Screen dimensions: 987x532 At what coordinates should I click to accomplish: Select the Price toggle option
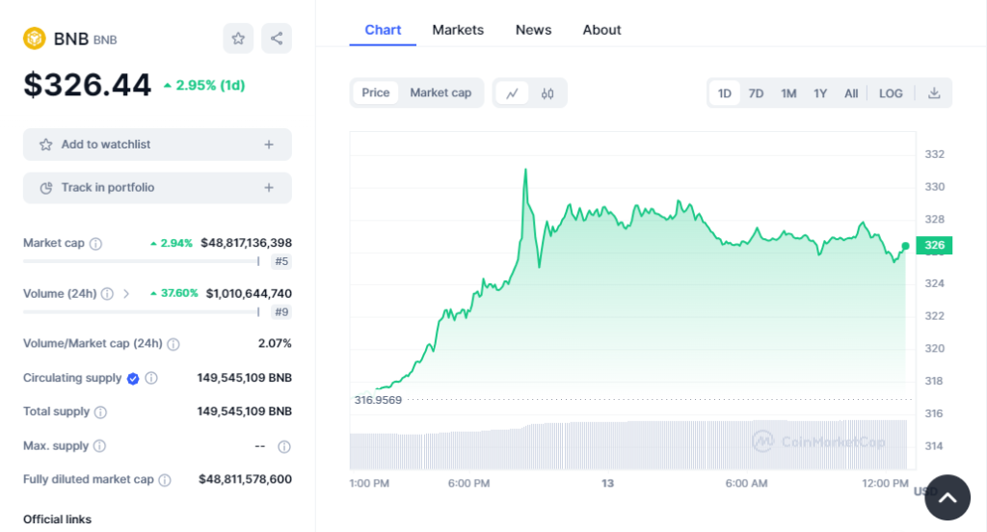[376, 93]
